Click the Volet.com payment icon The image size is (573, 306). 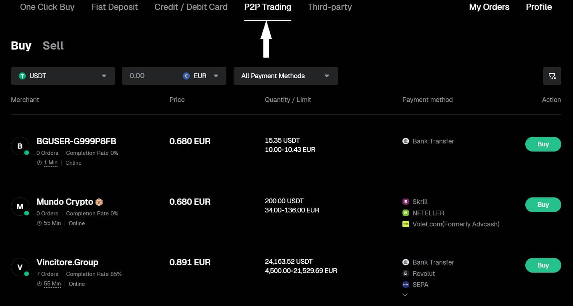[x=406, y=224]
